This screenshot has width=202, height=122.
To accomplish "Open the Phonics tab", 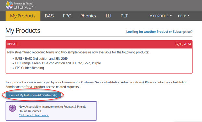I will coord(88,16).
